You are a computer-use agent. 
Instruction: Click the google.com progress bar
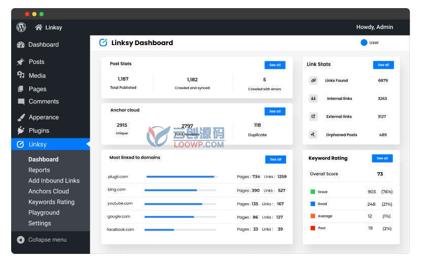click(x=180, y=217)
